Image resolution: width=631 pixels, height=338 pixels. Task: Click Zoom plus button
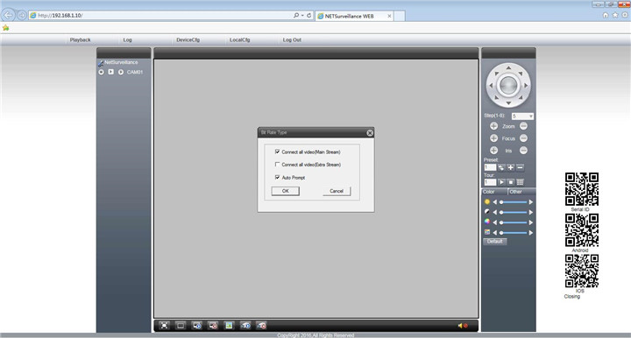pyautogui.click(x=493, y=126)
